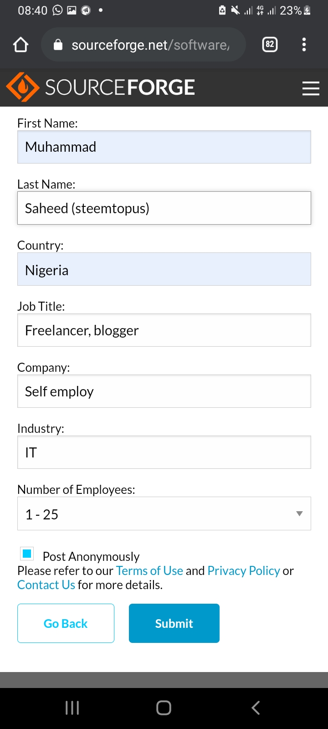The image size is (328, 729).
Task: Follow the Contact Us link
Action: [x=46, y=585]
